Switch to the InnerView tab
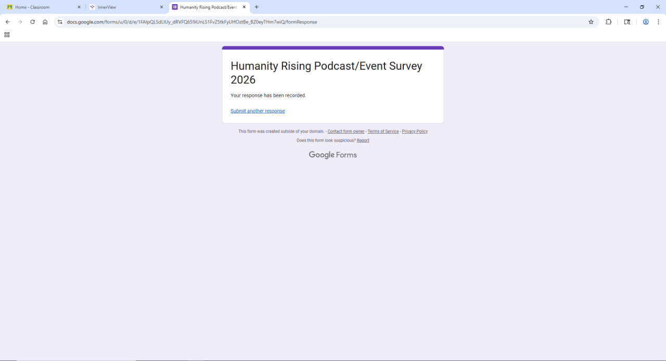666x361 pixels. pos(126,7)
